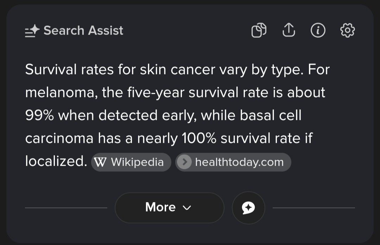Open the follow-up chat bubble icon
380x245 pixels.
[x=248, y=208]
